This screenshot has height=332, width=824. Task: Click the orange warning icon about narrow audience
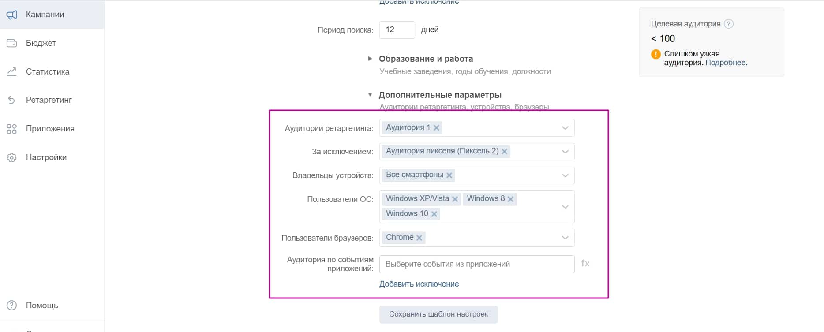655,54
